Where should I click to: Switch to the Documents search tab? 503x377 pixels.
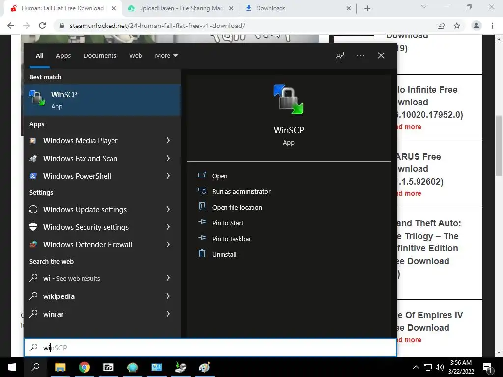tap(100, 56)
